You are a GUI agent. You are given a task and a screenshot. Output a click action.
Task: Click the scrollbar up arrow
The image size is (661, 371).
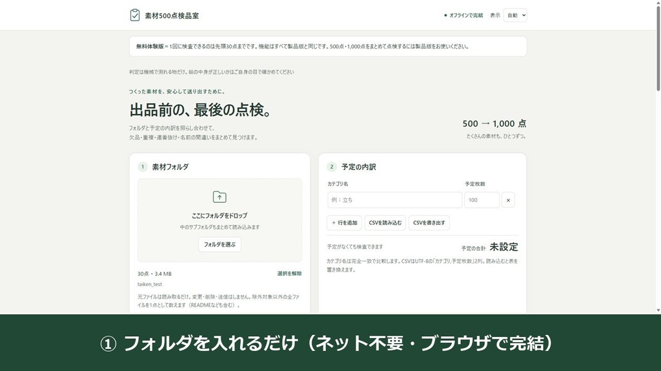pos(658,2)
